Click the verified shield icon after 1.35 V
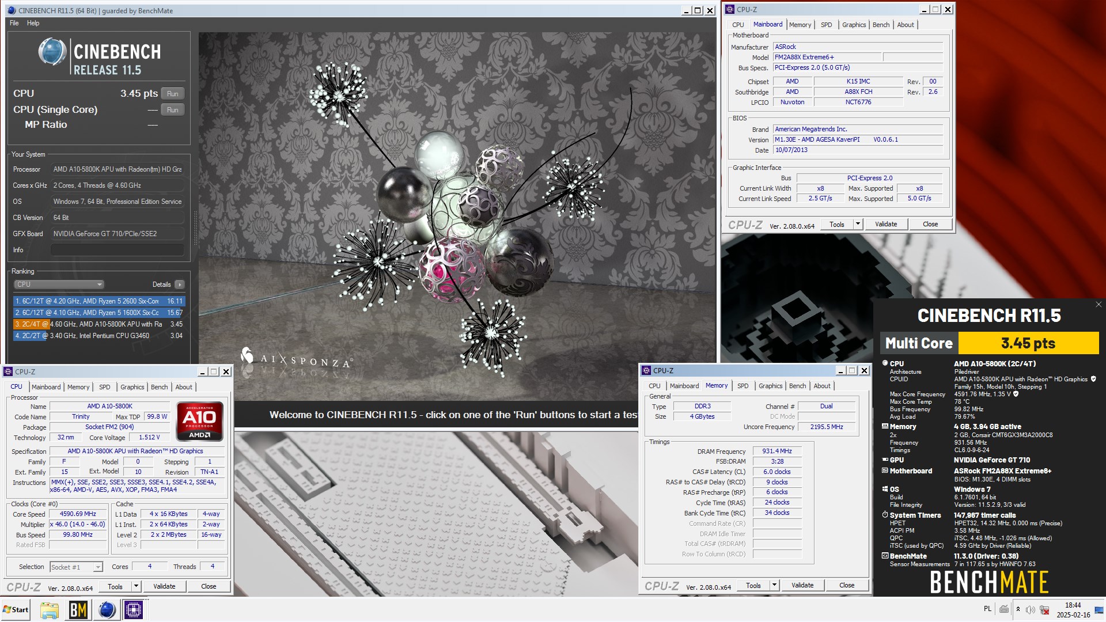 click(1016, 394)
